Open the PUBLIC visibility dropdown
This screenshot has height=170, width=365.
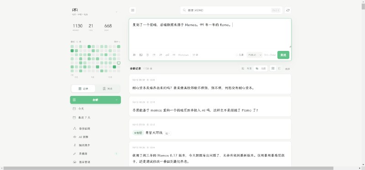255,55
